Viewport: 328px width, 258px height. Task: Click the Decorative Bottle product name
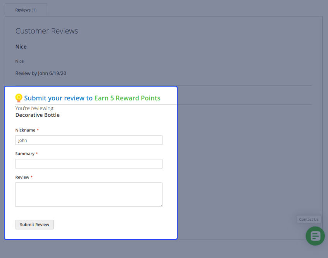pyautogui.click(x=38, y=115)
